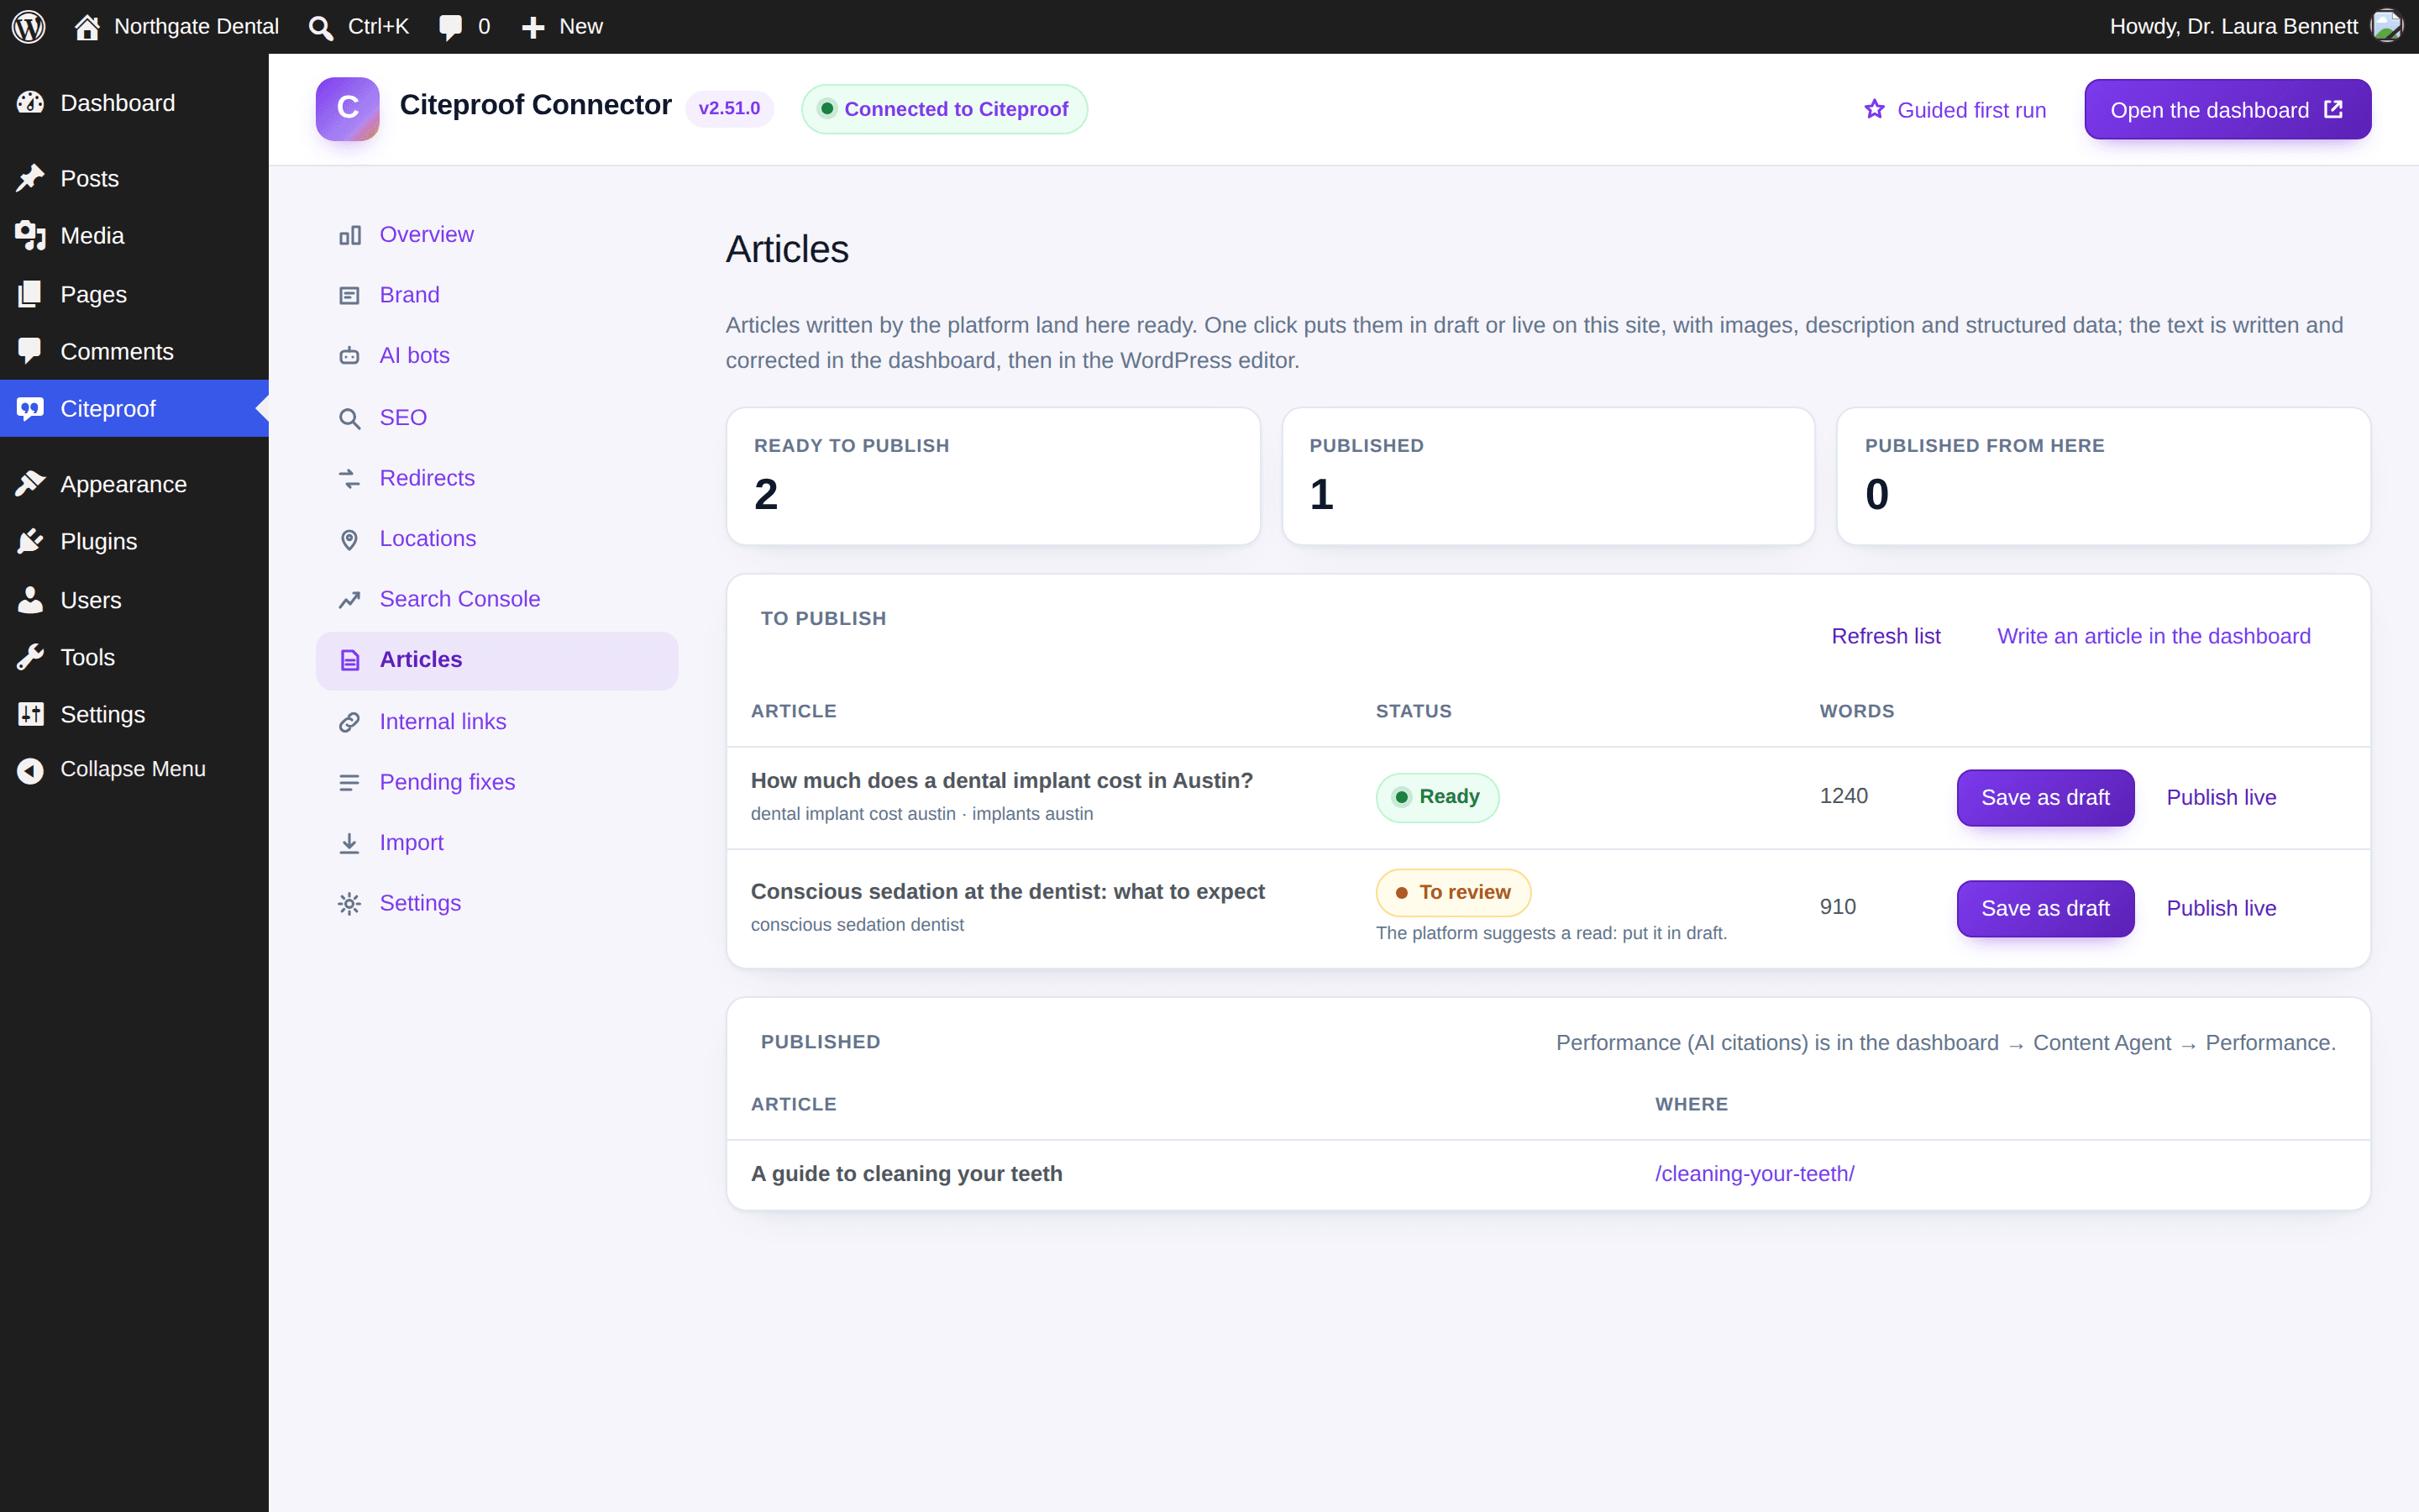Click Refresh list link

(1885, 636)
